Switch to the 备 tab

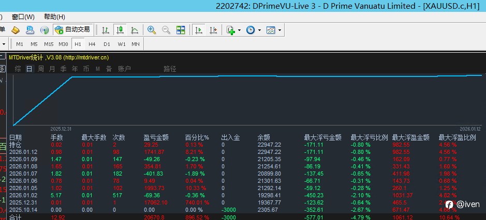[x=109, y=69]
